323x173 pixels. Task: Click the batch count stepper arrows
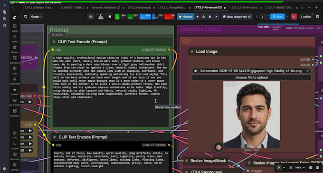267,17
